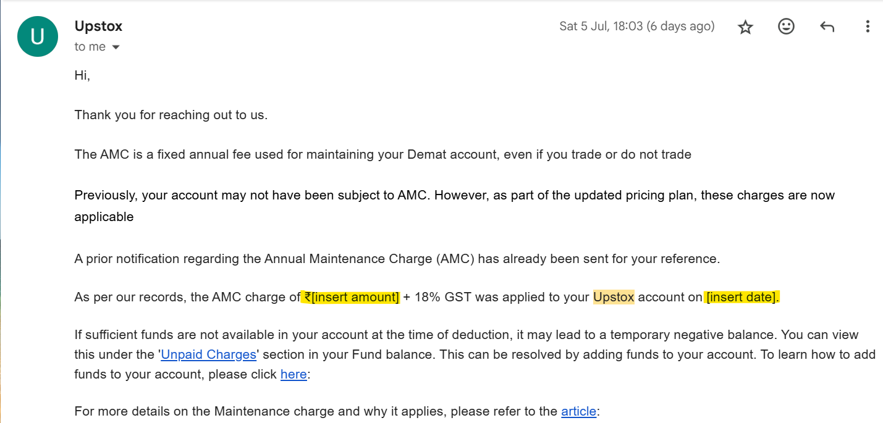Click the sentence describing the AMC fixed annual fee

click(x=382, y=154)
